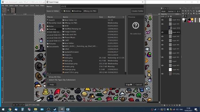This screenshot has height=112, width=200.
Task: Delete layer icon at Layers panel bottom right
Action: [x=180, y=105]
